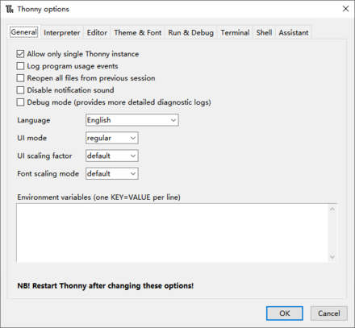Show the Assistant tab
The image size is (355, 328).
[x=294, y=33]
